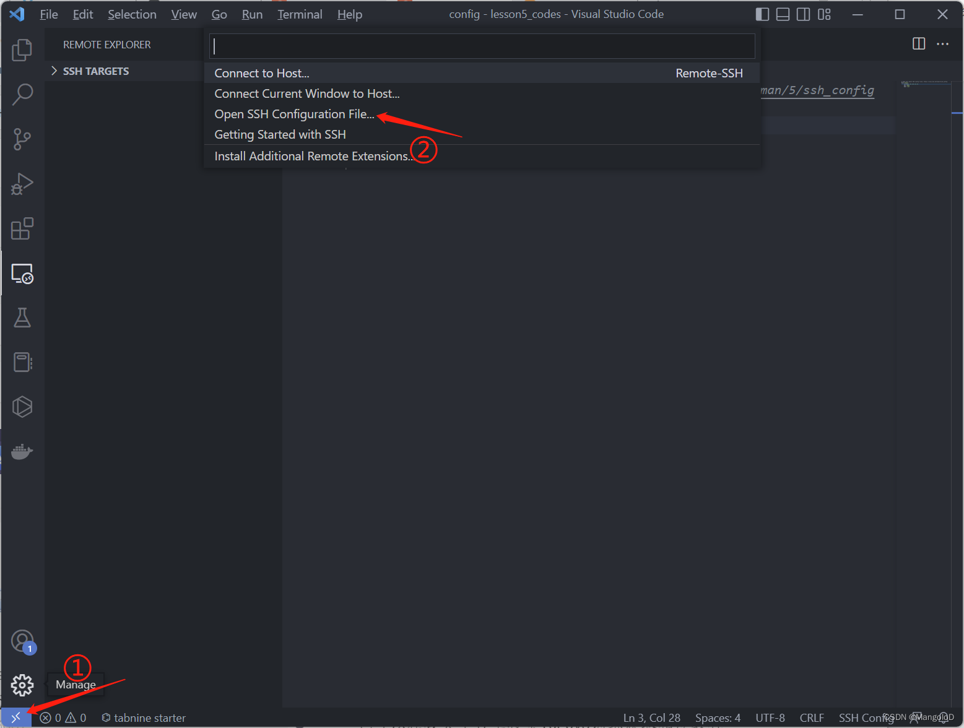
Task: Select Connect Current Window to Host...
Action: 482,93
